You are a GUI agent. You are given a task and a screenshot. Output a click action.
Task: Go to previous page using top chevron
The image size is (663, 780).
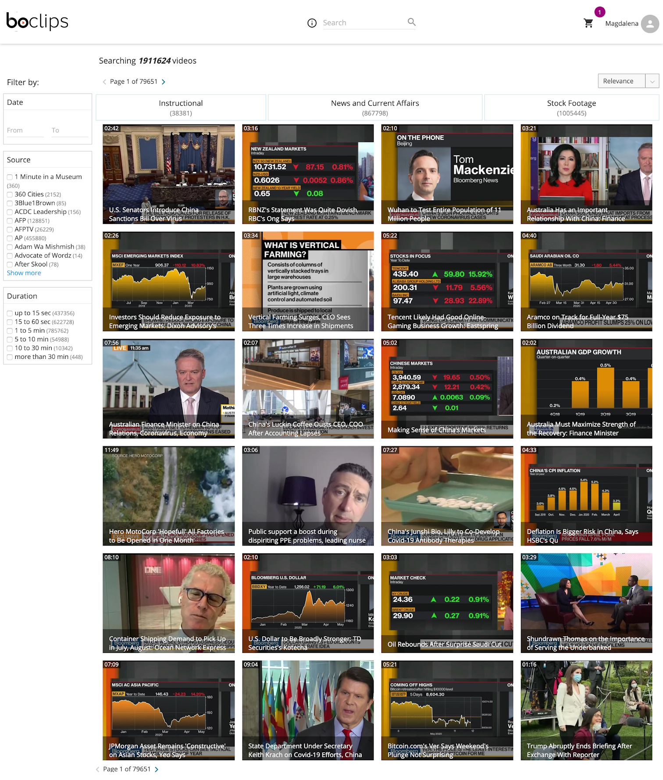(104, 82)
